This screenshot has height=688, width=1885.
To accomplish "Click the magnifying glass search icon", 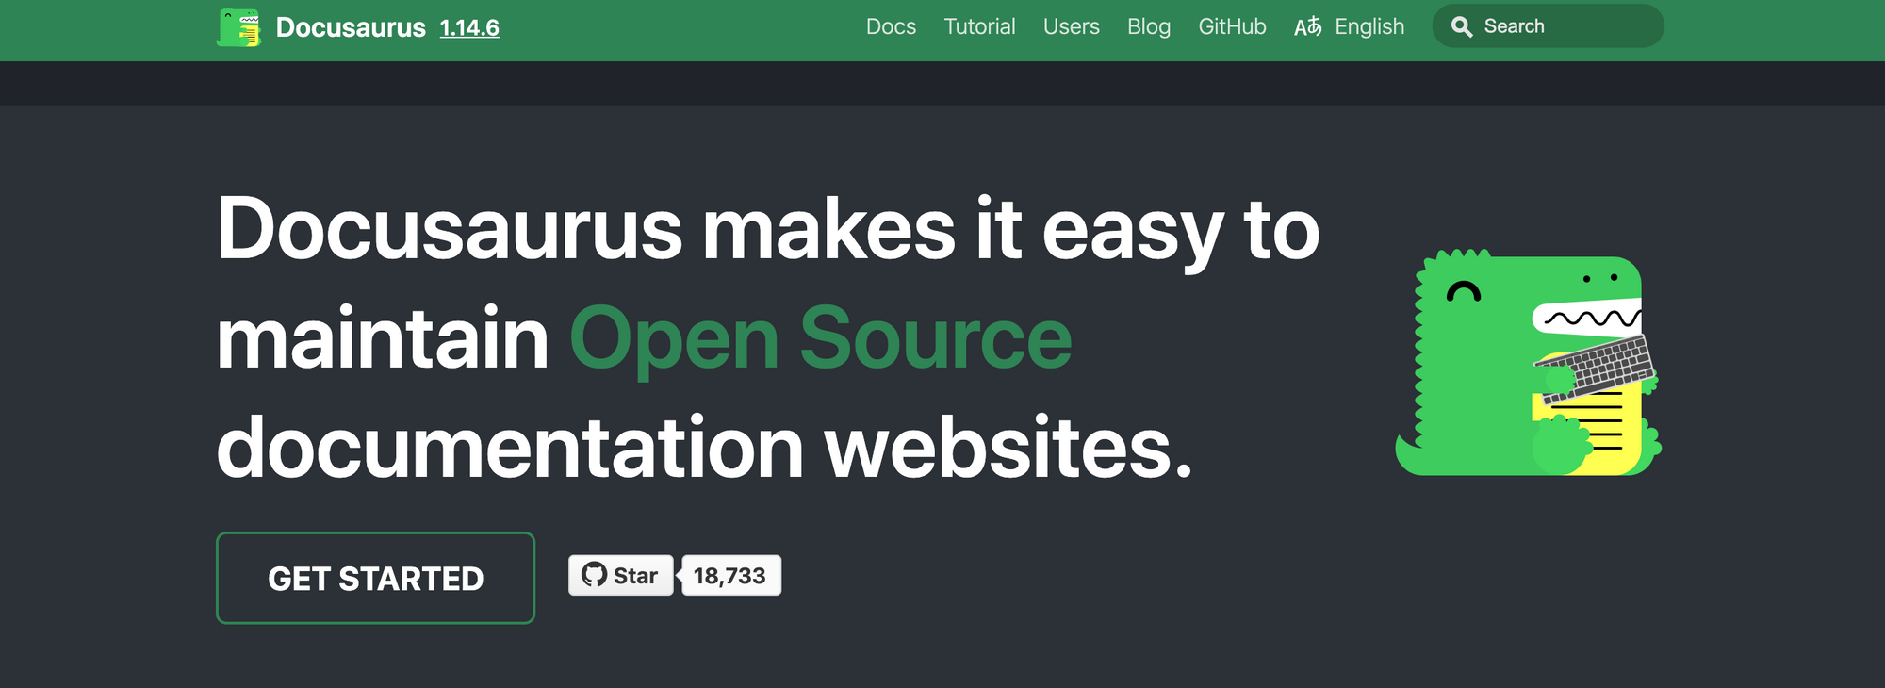I will click(1462, 26).
